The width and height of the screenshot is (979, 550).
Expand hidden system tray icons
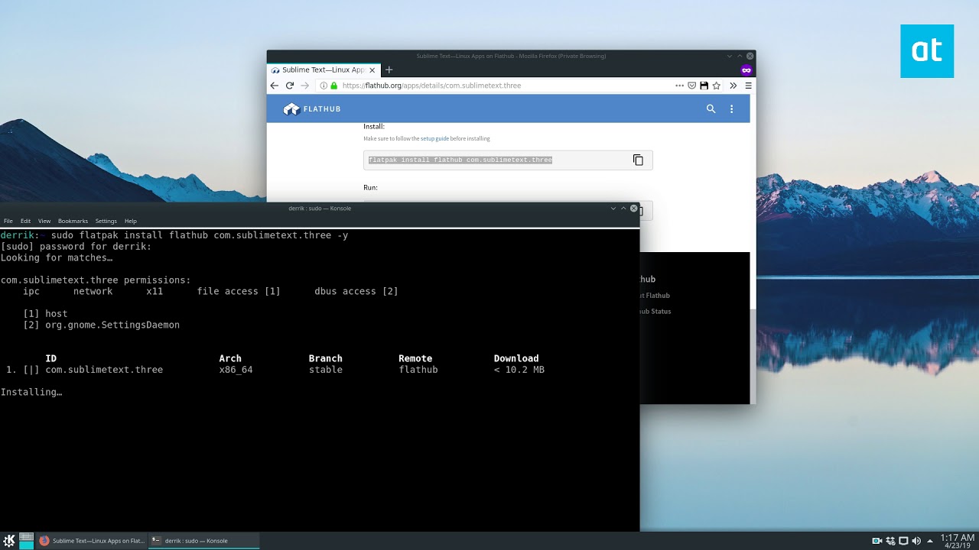click(929, 541)
